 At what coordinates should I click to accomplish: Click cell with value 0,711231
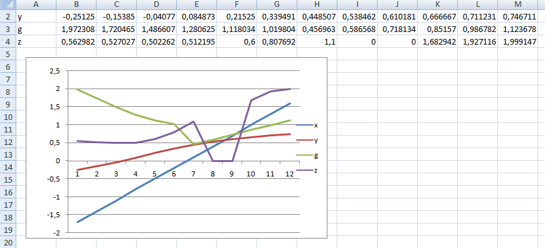(x=477, y=16)
